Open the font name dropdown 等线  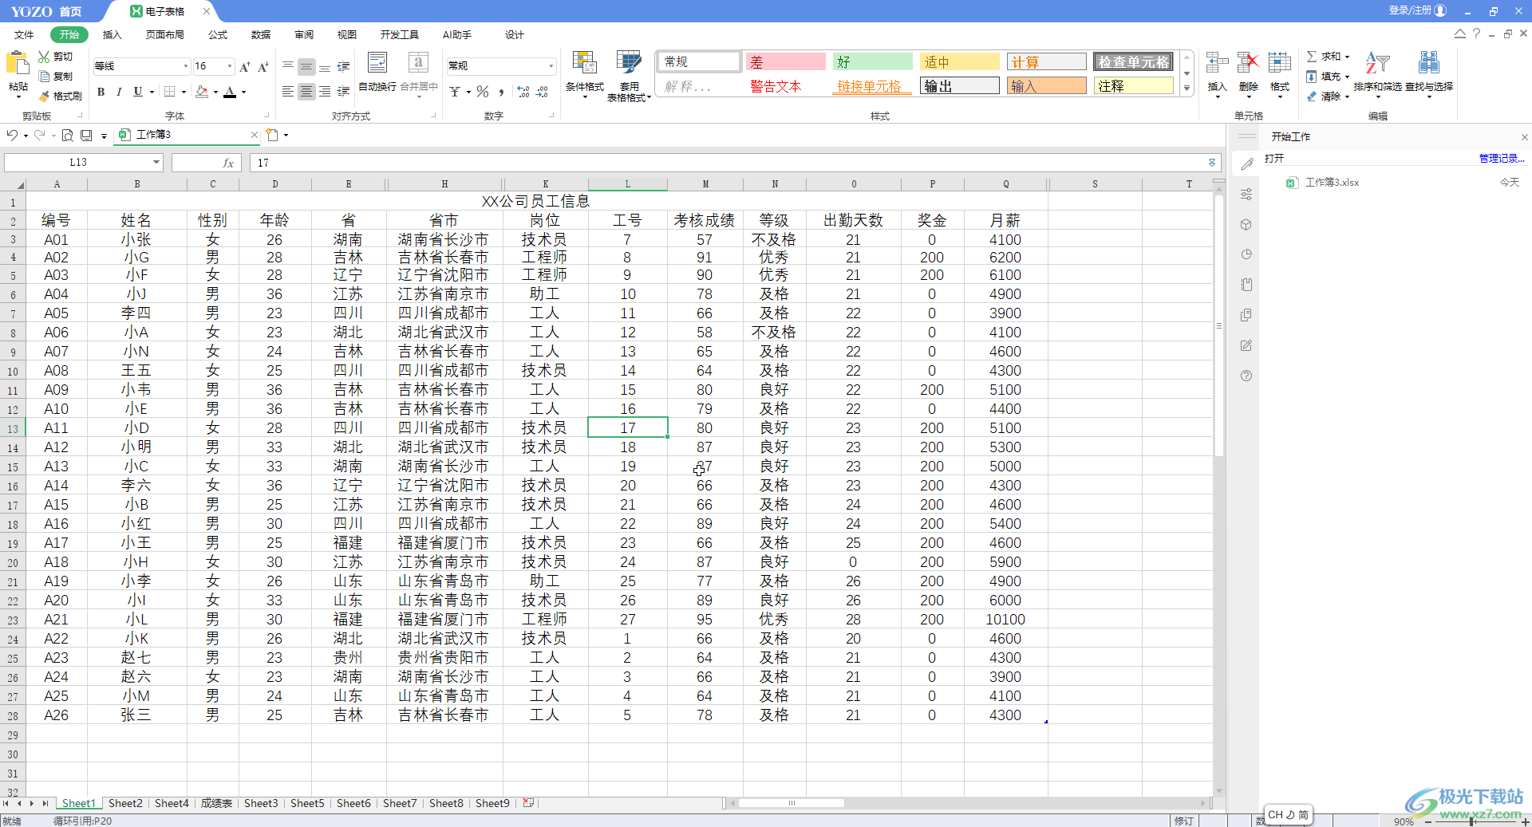(186, 66)
